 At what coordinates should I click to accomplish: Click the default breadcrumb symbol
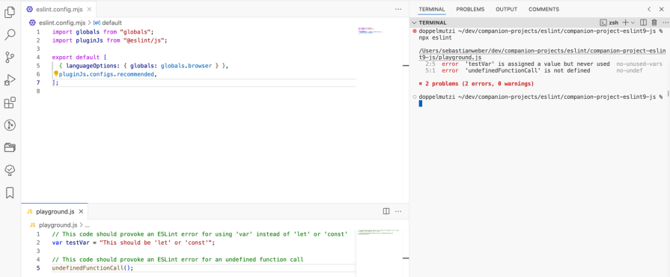(x=112, y=22)
